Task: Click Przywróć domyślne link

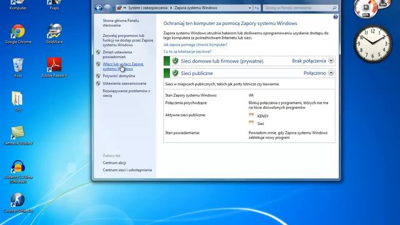Action: point(119,76)
